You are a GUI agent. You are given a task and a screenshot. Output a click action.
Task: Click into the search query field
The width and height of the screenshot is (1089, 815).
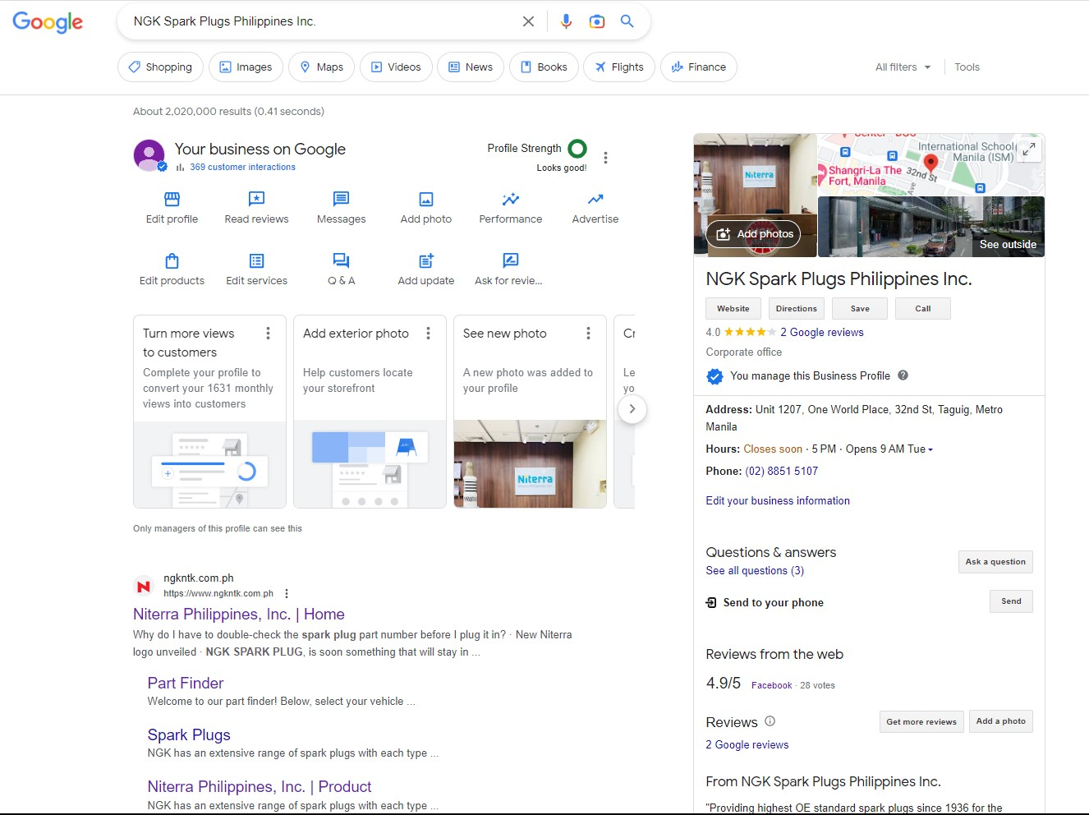[x=320, y=21]
